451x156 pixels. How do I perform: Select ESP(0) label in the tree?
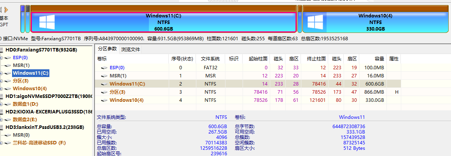coord(20,58)
